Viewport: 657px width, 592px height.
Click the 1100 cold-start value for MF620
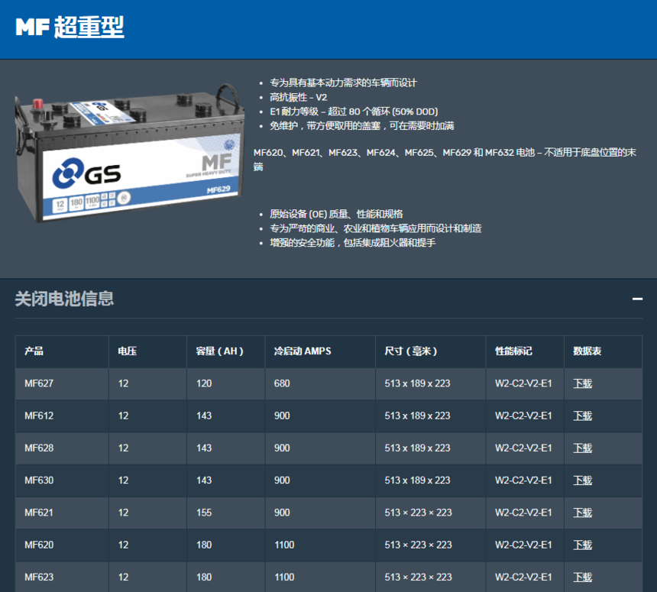point(284,545)
